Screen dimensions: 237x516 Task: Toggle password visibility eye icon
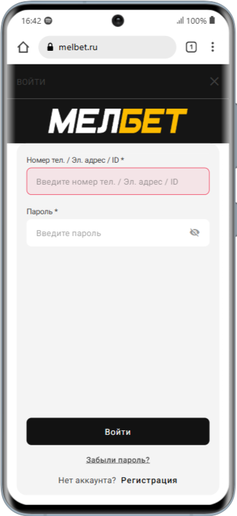click(195, 233)
